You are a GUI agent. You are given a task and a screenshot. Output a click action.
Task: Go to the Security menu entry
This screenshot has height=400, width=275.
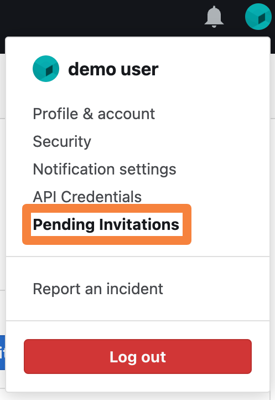click(62, 142)
